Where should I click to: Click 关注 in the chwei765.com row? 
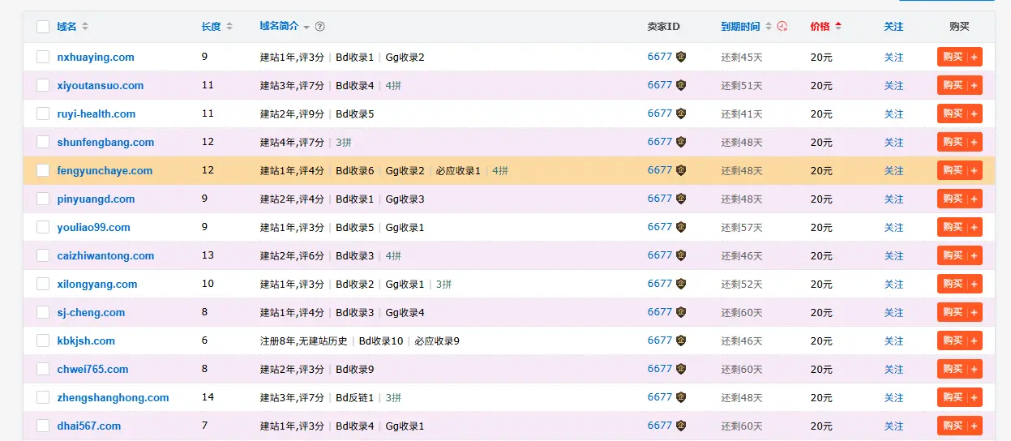coord(893,370)
